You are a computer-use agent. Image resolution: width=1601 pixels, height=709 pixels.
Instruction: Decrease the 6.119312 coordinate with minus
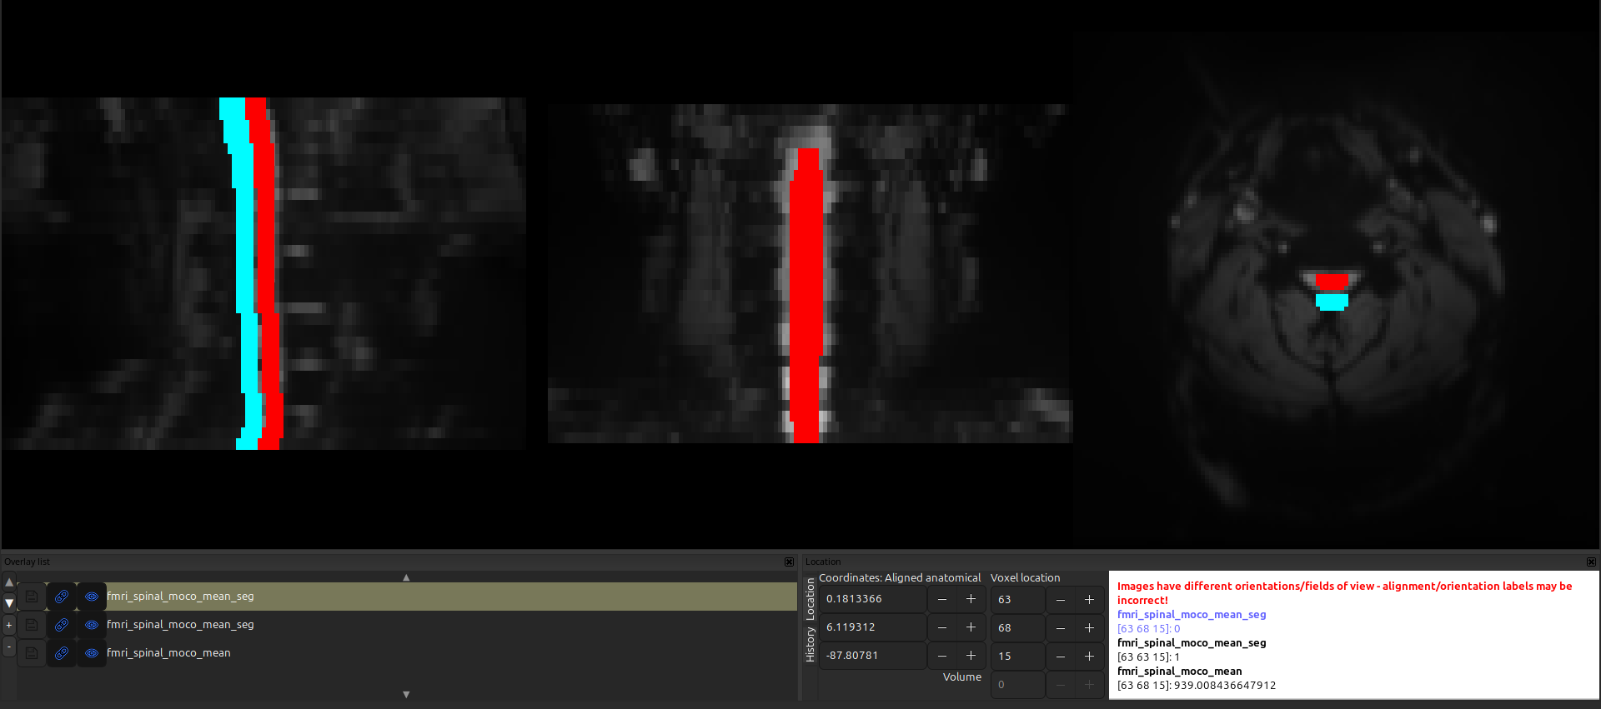pos(942,627)
